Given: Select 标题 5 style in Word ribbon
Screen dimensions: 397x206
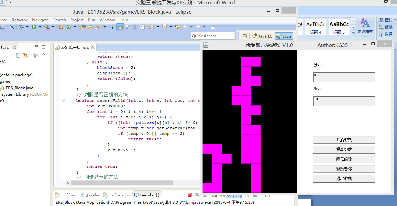Looking at the screenshot, I should (x=339, y=27).
